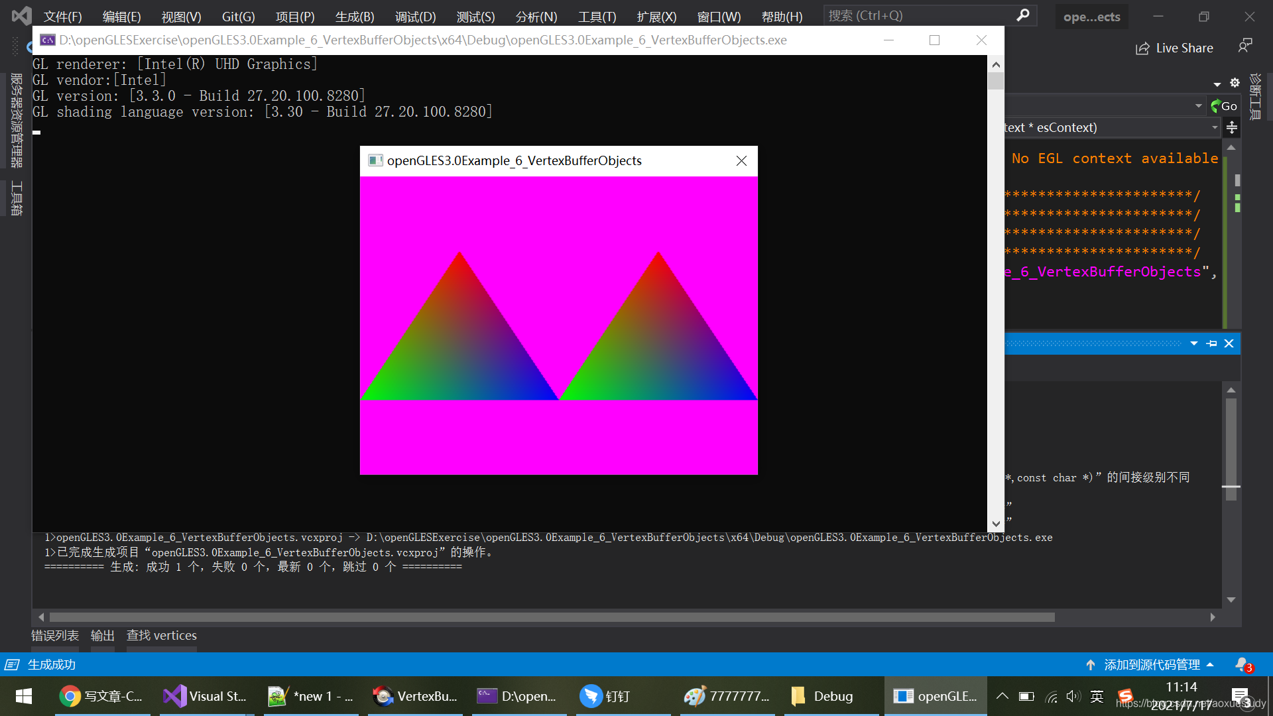The height and width of the screenshot is (716, 1273).
Task: Open the output panel window position dropdown
Action: click(1193, 343)
